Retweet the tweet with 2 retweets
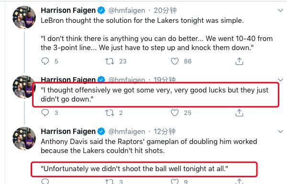 [110, 112]
